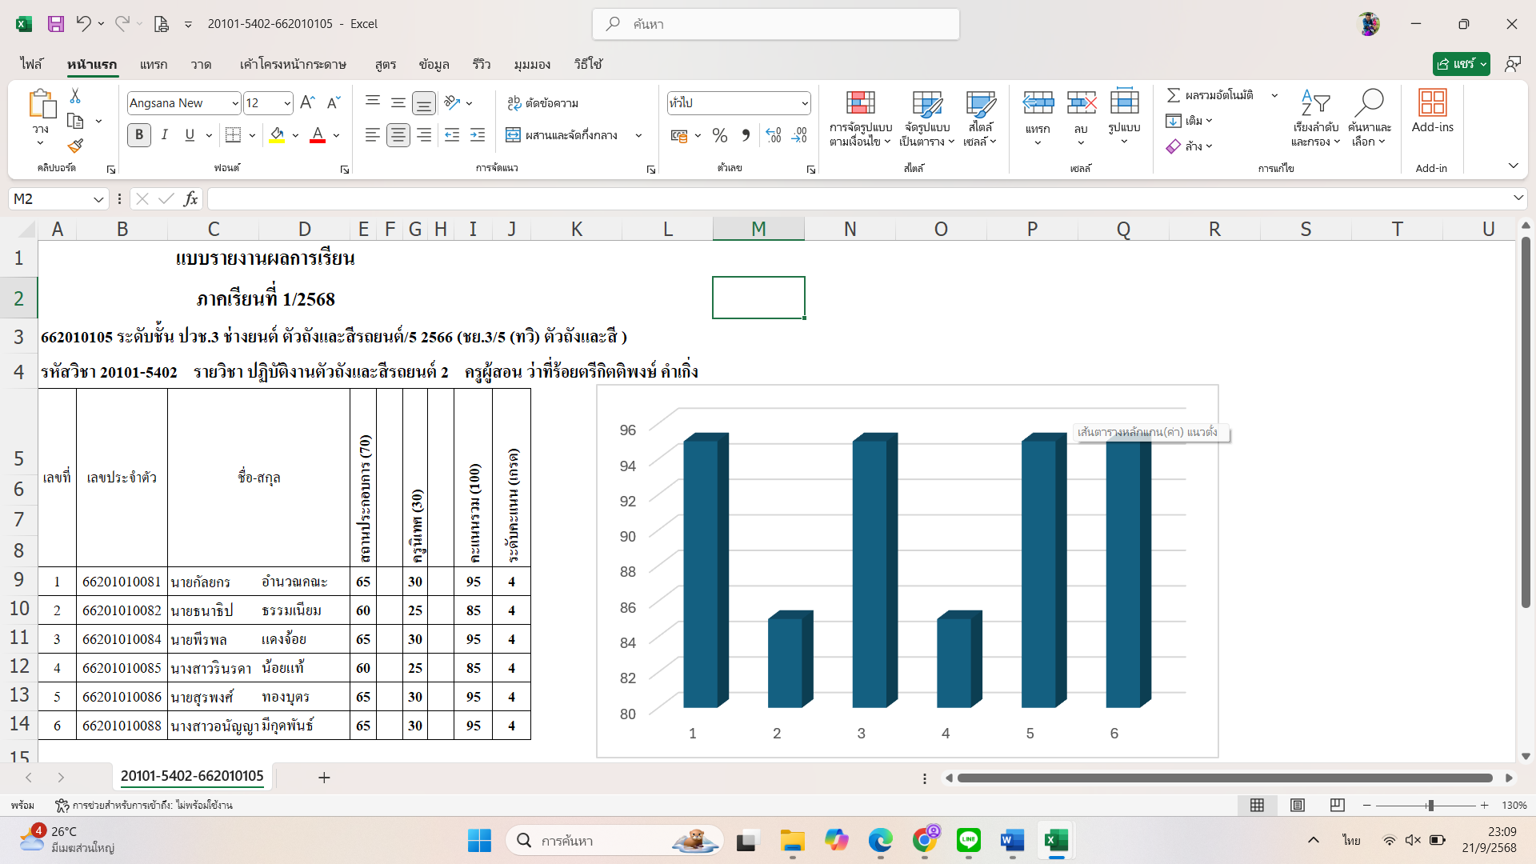Toggle Bold formatting button
1536x864 pixels.
tap(139, 135)
